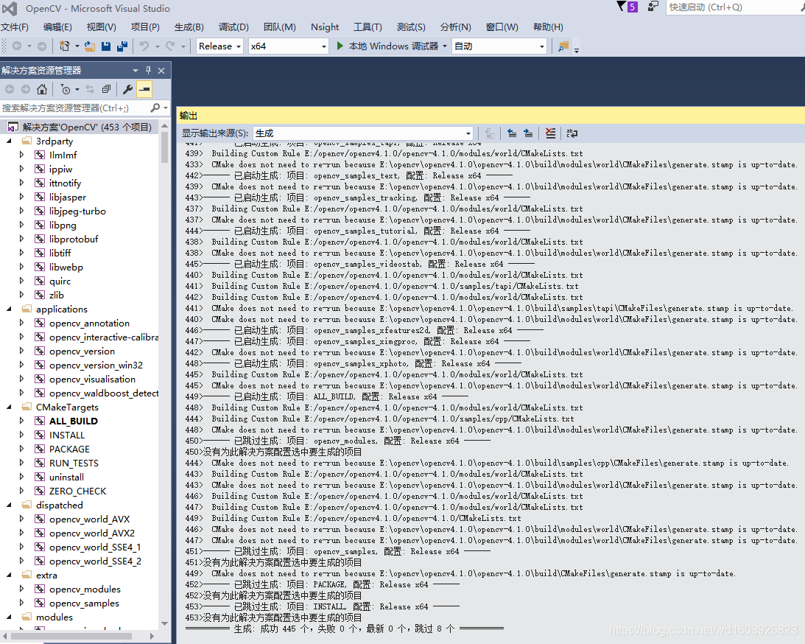The image size is (805, 644).
Task: Select the RUN_TESTS project
Action: 74,463
